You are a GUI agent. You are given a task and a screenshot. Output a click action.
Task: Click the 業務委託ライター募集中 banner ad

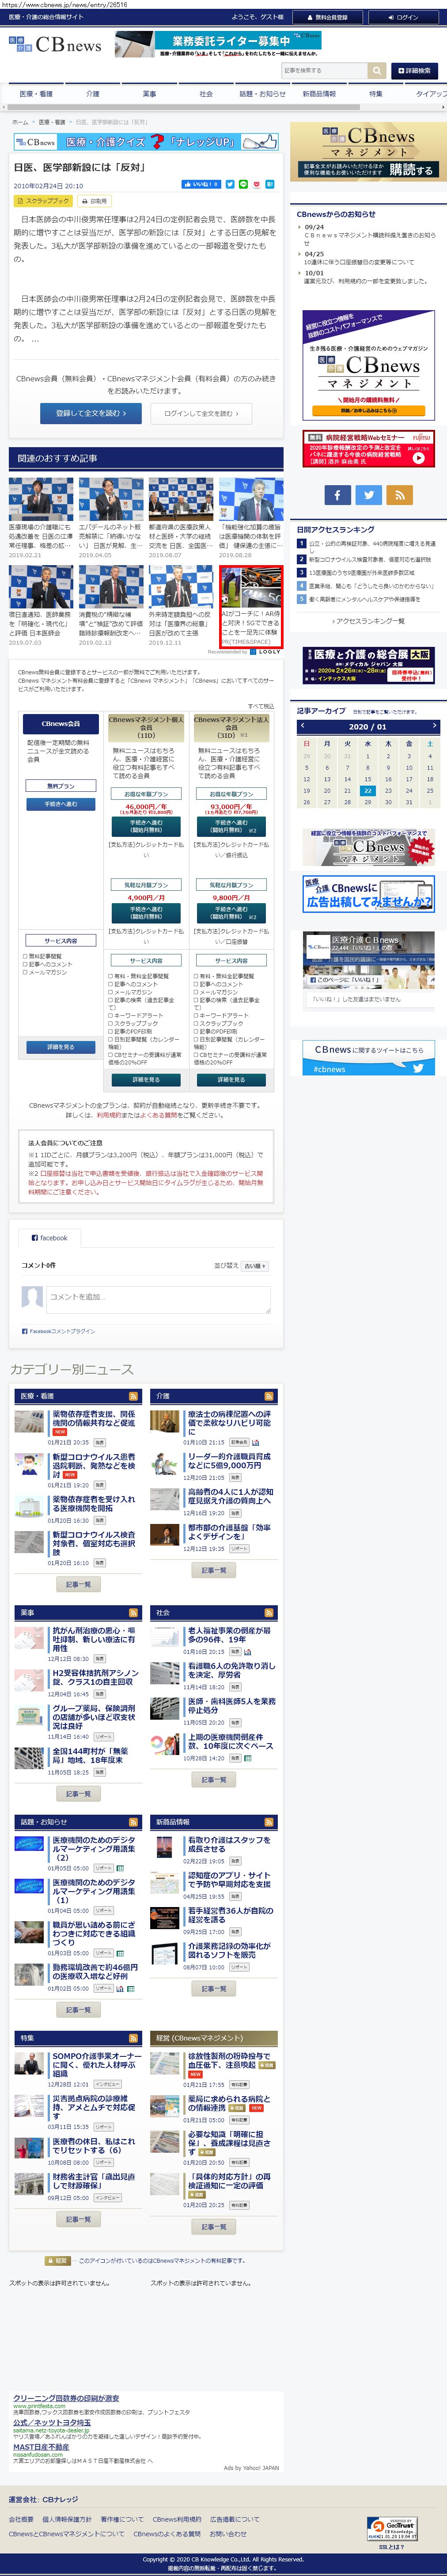point(218,45)
